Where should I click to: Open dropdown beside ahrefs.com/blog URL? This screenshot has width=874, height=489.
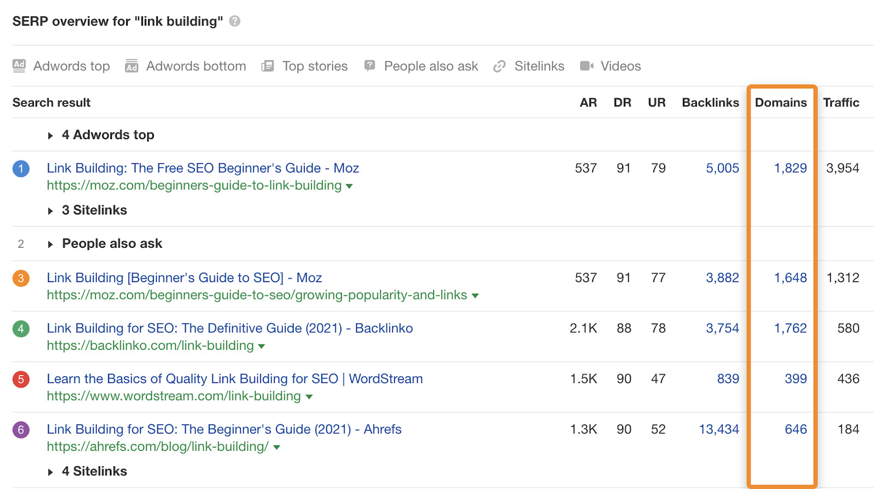click(277, 448)
